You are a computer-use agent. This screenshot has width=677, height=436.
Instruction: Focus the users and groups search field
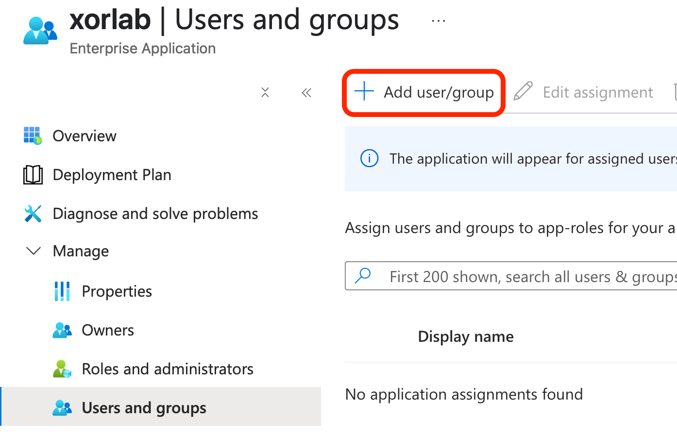511,276
